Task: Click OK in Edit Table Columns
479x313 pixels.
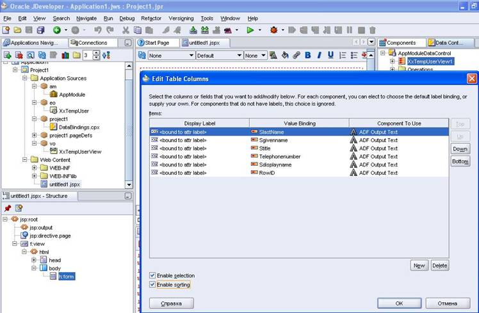Action: (399, 303)
